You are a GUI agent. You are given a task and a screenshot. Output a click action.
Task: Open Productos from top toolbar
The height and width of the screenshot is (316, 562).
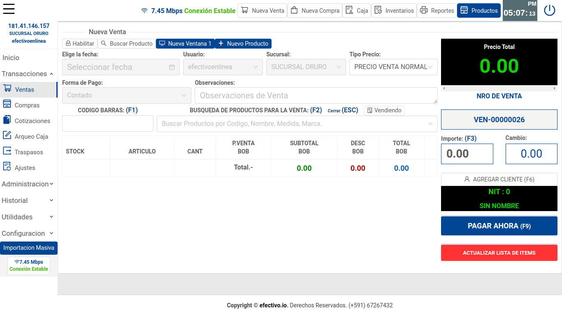(x=479, y=11)
